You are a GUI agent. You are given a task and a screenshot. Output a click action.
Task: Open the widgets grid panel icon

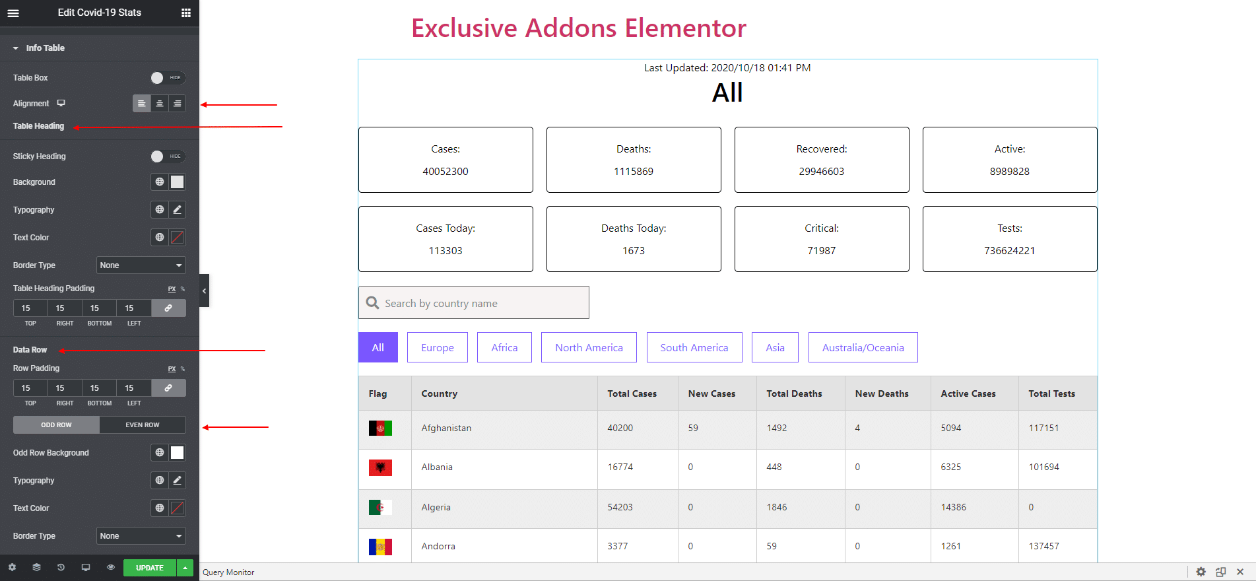tap(186, 13)
